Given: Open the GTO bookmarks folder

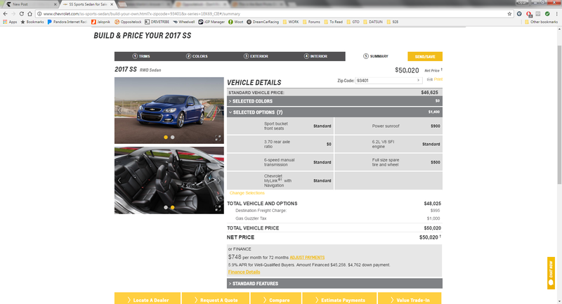Looking at the screenshot, I should [353, 22].
